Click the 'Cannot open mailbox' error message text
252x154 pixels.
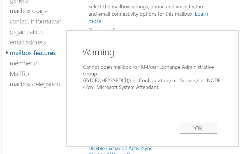(152, 77)
